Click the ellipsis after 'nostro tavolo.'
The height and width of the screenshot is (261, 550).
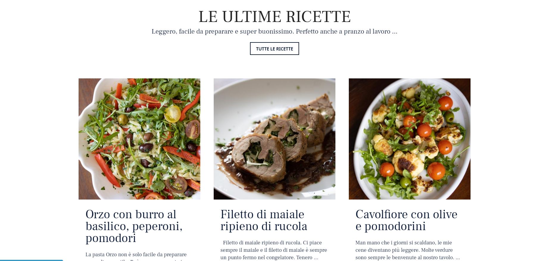coord(458,258)
